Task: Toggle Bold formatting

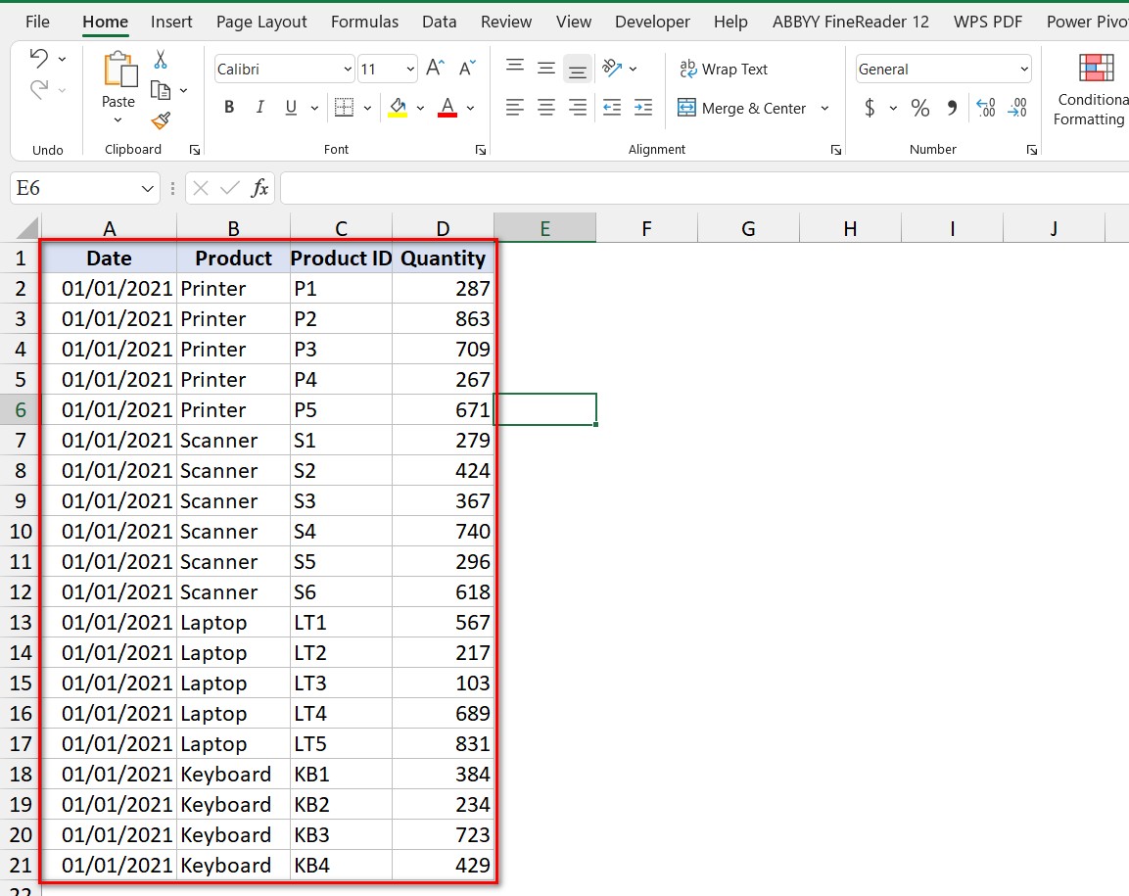Action: click(x=229, y=108)
